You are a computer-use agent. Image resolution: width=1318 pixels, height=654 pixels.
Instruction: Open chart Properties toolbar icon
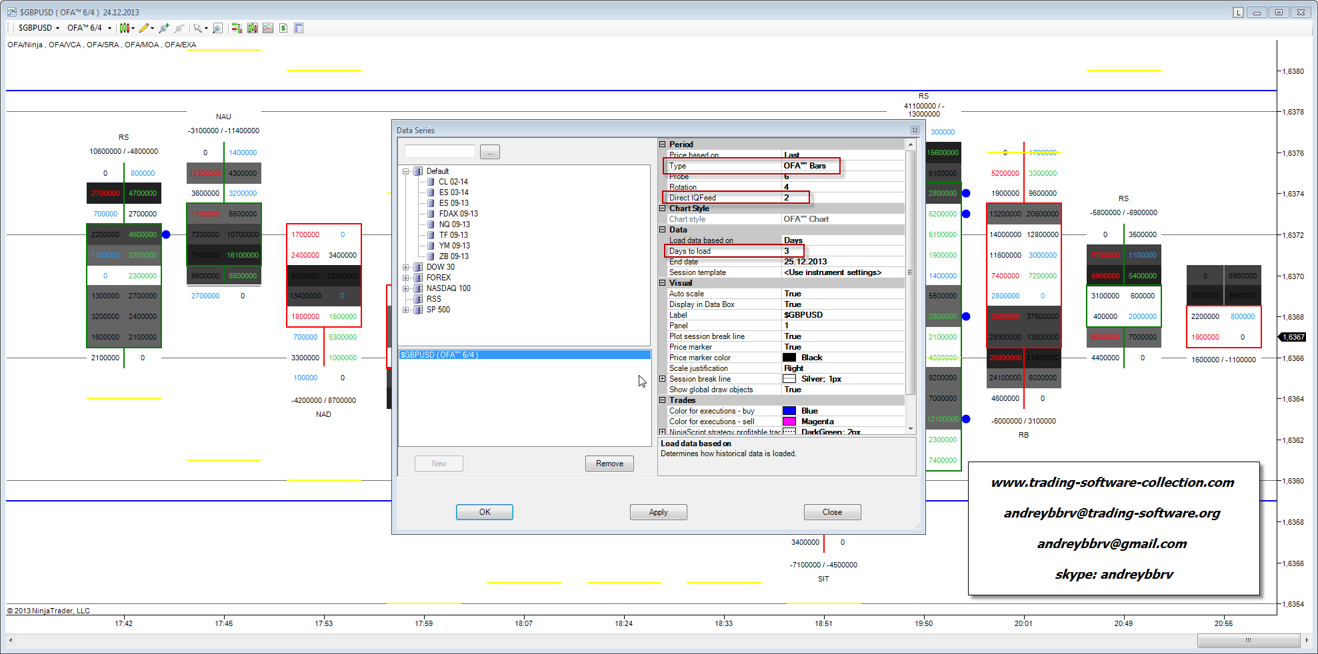(x=299, y=28)
